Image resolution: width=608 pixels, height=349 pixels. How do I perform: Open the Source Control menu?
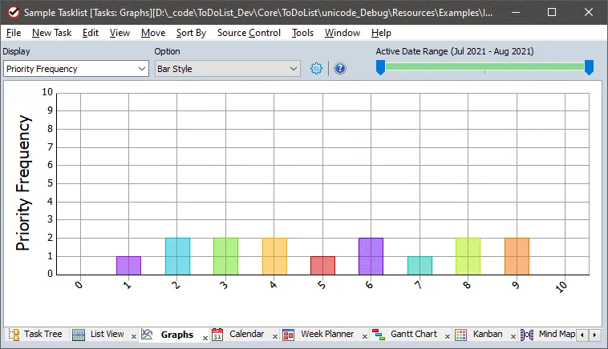coord(249,33)
